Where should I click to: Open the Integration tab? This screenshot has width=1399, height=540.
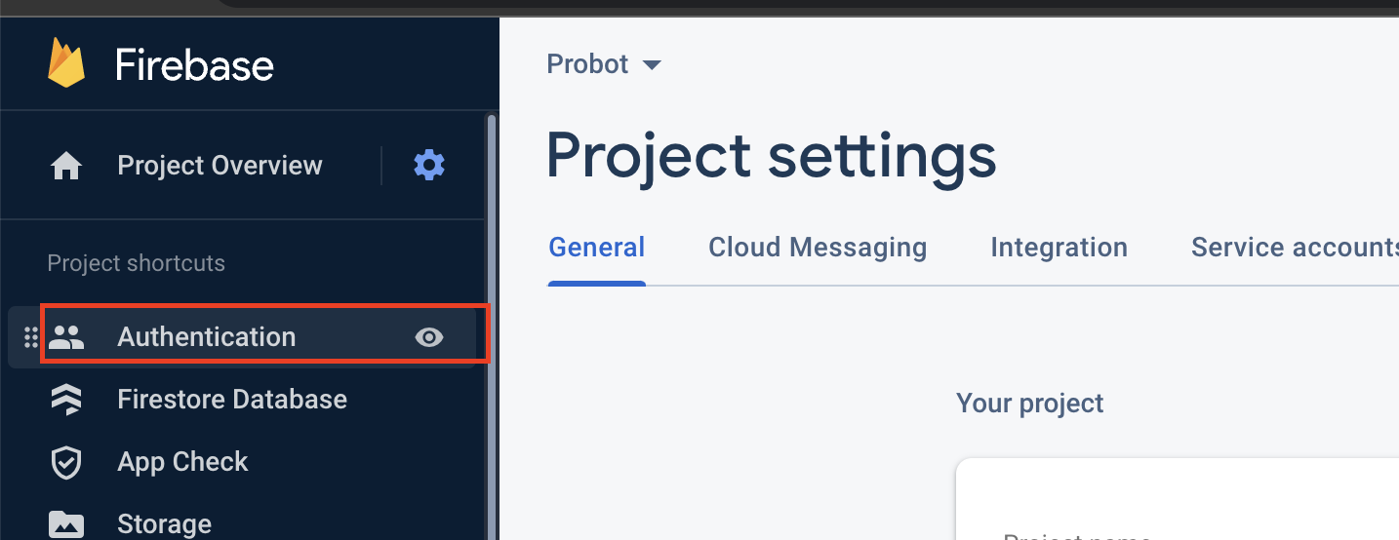1059,248
